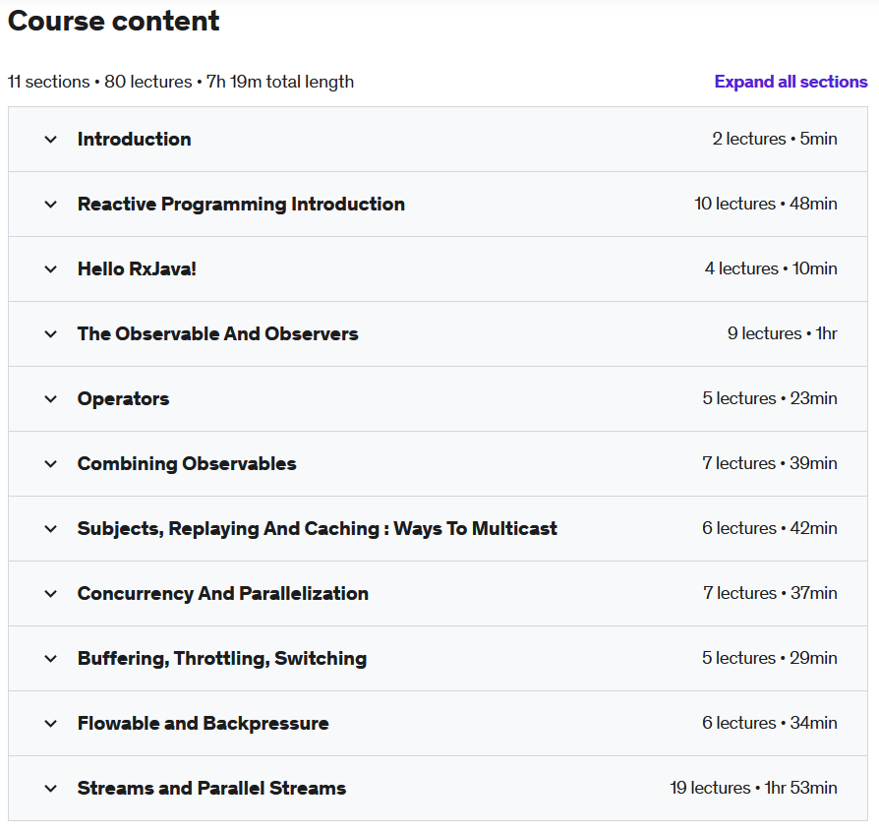Image resolution: width=879 pixels, height=831 pixels.
Task: Expand The Observable And Observers chevron
Action: pyautogui.click(x=50, y=334)
